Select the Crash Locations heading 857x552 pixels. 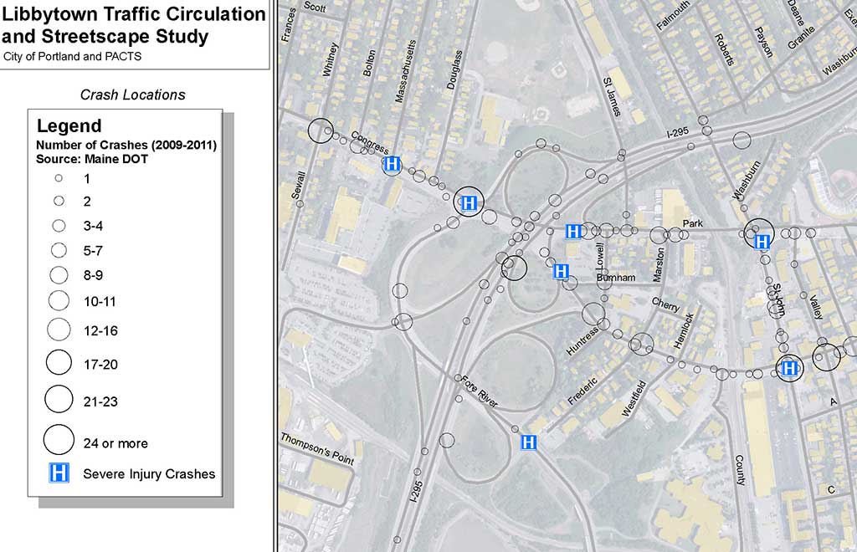[132, 95]
